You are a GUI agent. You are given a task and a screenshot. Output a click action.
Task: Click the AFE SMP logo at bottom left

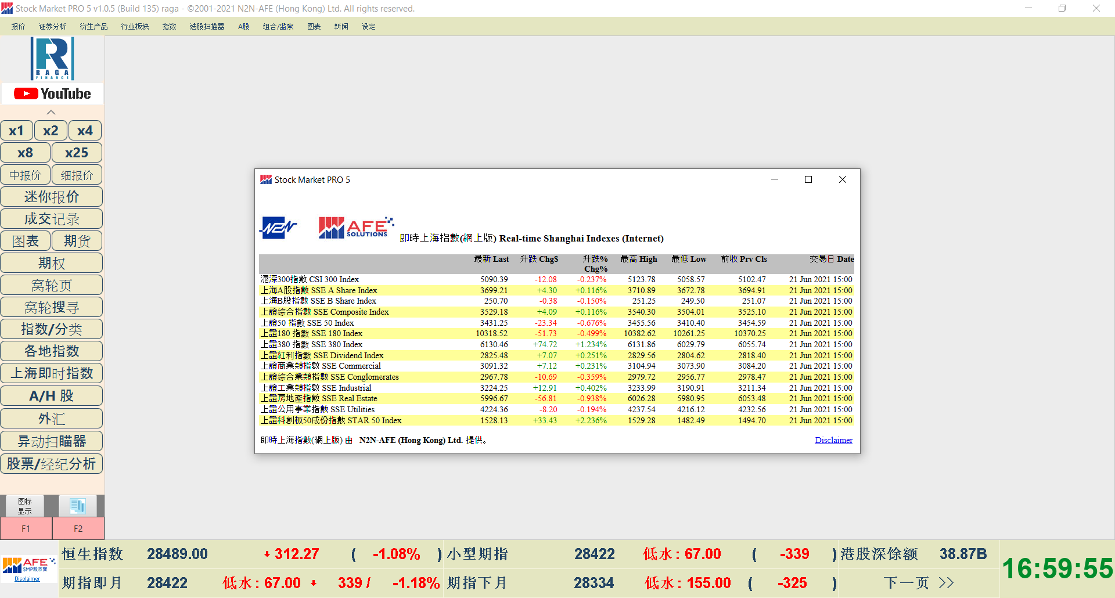click(28, 565)
